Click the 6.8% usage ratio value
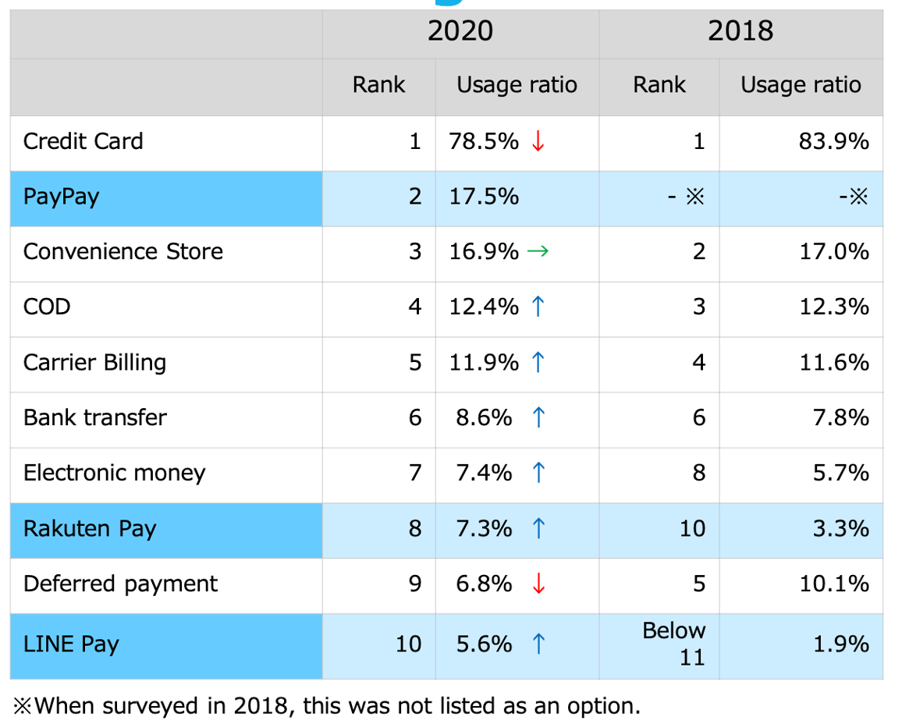The width and height of the screenshot is (902, 724). (484, 584)
